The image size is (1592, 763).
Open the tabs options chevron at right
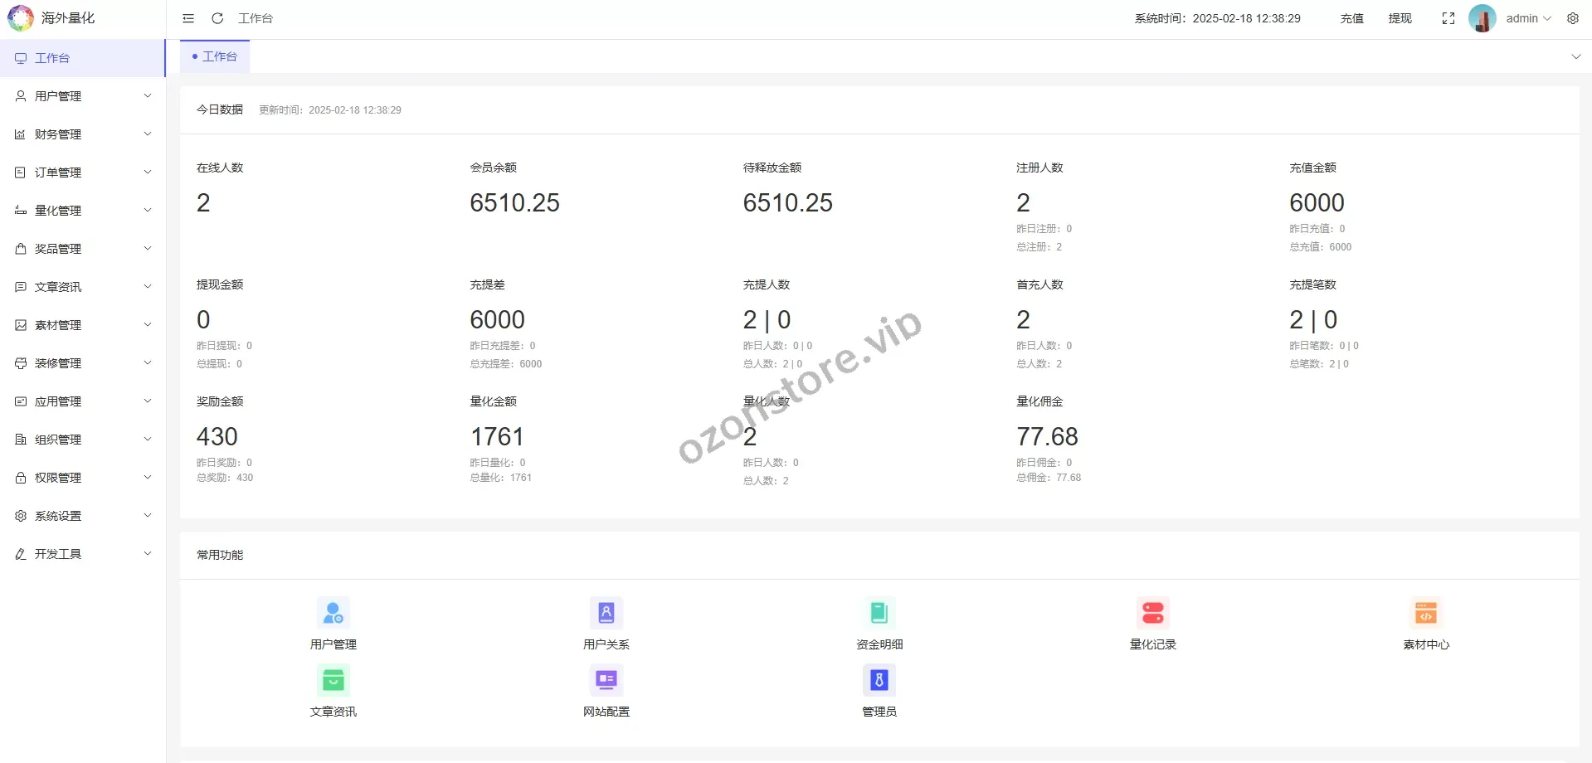click(x=1575, y=56)
